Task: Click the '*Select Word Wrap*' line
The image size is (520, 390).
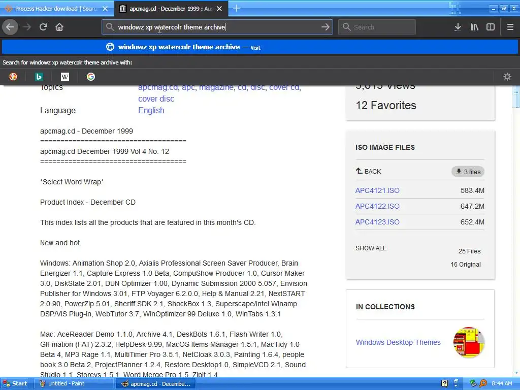Action: [72, 182]
